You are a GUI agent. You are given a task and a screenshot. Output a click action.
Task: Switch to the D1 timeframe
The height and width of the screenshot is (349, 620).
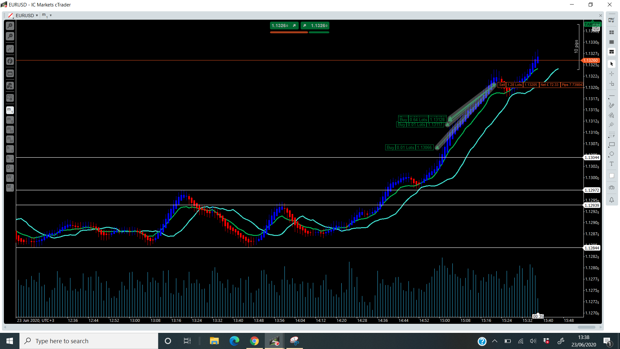[x=10, y=168]
